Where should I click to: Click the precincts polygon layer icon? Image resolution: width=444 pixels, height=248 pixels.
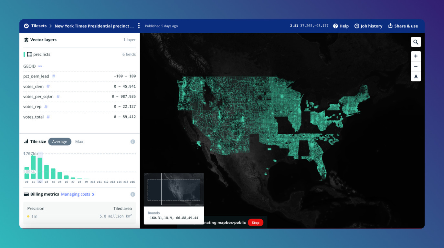pos(29,54)
